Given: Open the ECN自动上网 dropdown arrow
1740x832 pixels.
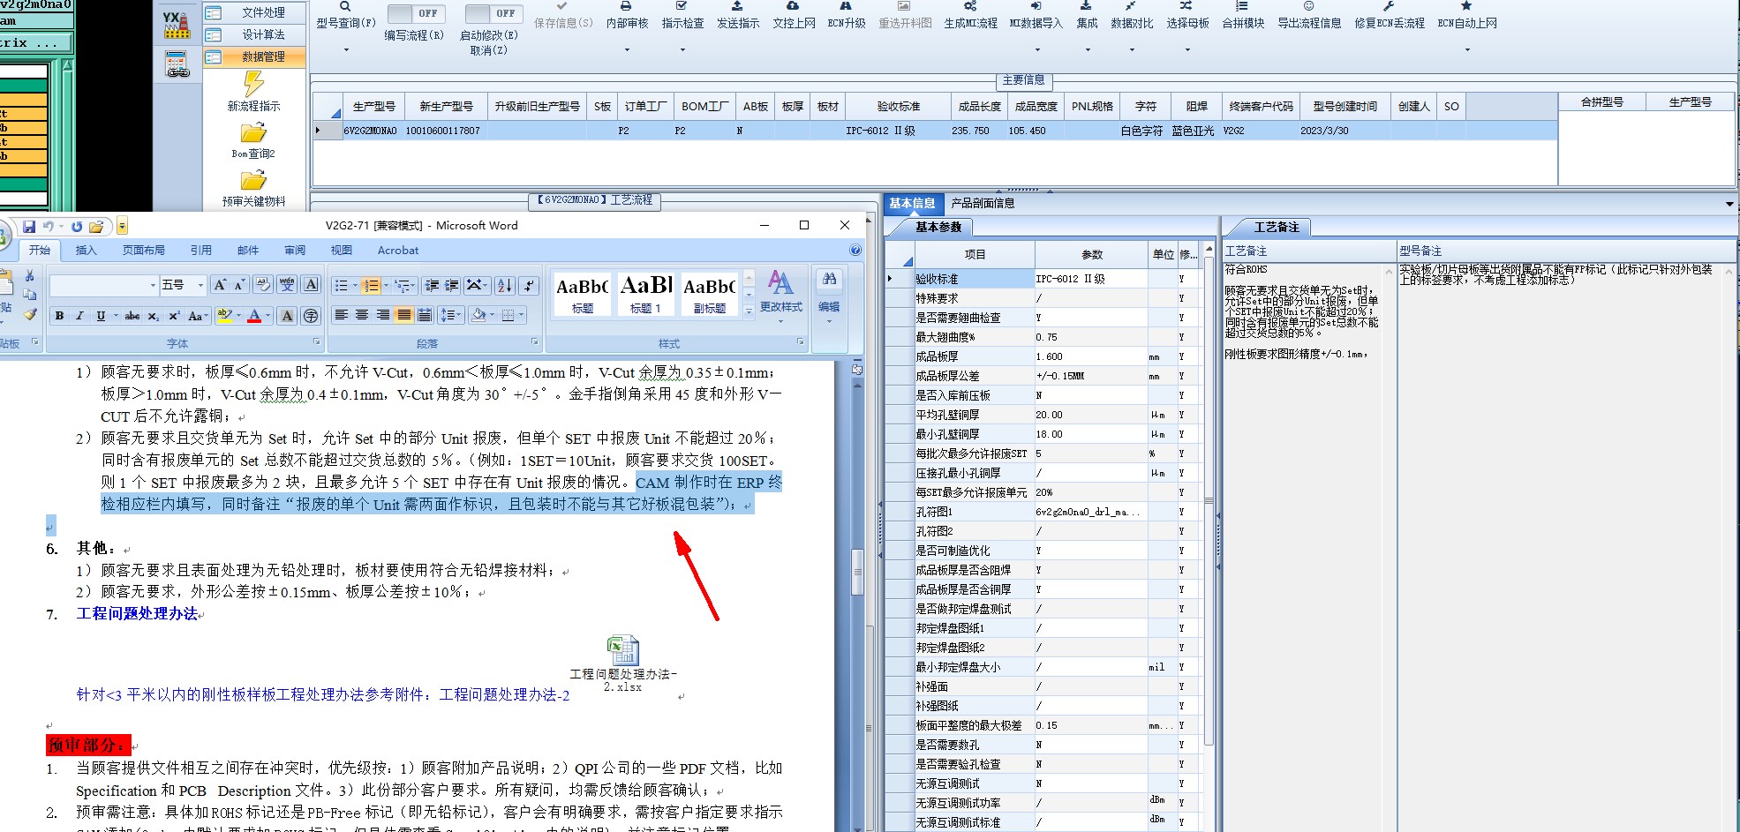Looking at the screenshot, I should pos(1467,49).
